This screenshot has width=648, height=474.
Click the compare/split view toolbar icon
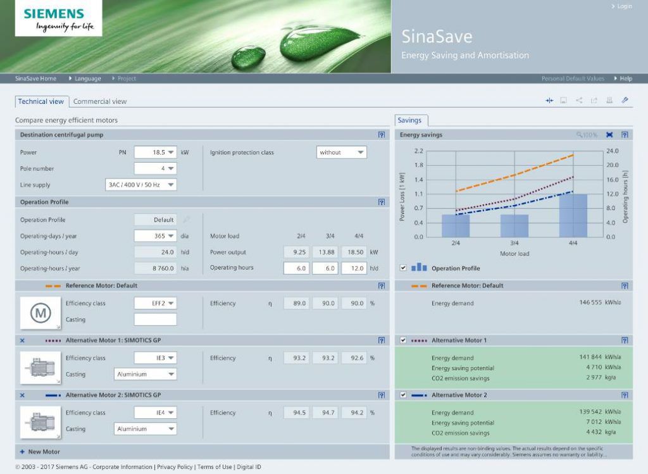(549, 101)
